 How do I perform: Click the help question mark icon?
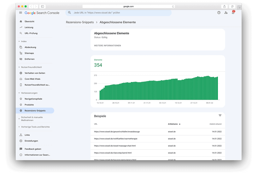tap(219, 13)
